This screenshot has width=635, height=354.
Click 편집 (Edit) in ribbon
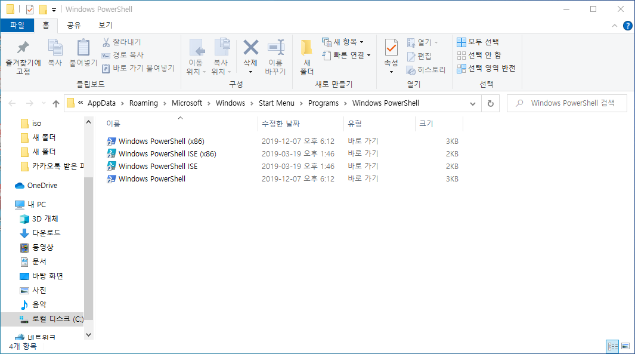pos(419,56)
